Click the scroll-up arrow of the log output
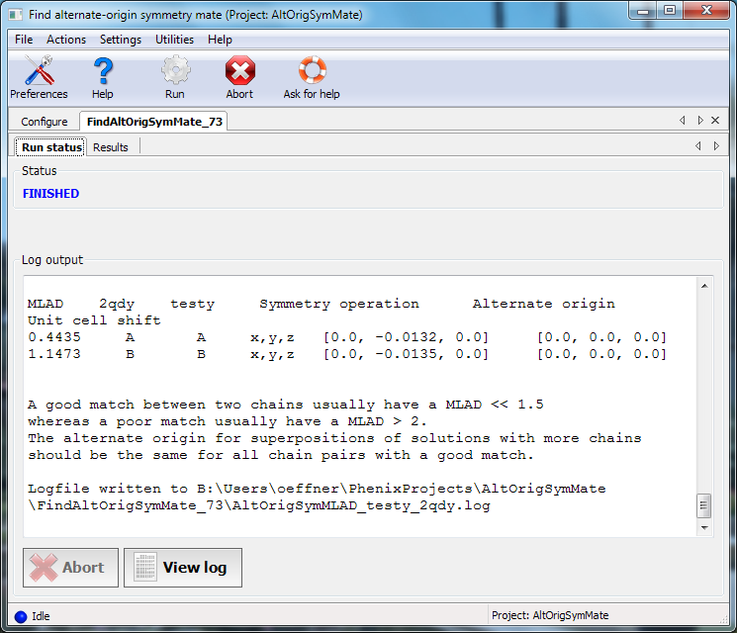 click(704, 287)
